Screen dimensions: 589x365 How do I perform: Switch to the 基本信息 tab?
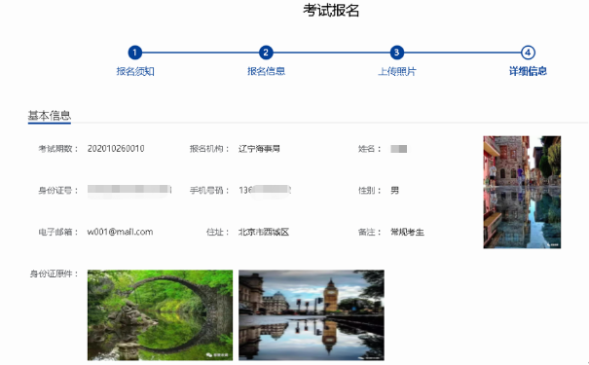click(50, 115)
